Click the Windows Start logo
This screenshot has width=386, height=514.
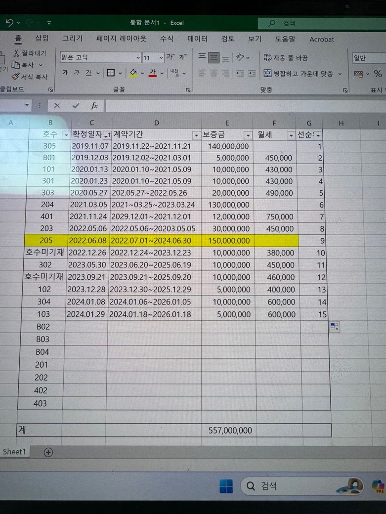226,486
